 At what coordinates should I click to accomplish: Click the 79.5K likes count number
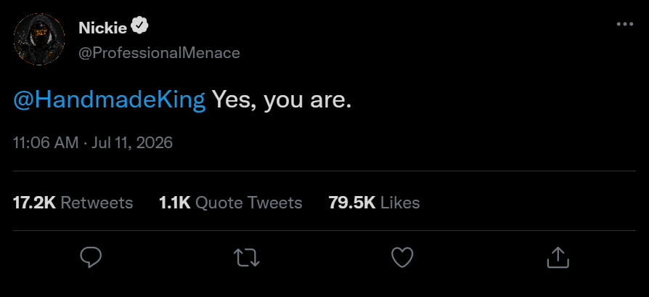[x=352, y=203]
